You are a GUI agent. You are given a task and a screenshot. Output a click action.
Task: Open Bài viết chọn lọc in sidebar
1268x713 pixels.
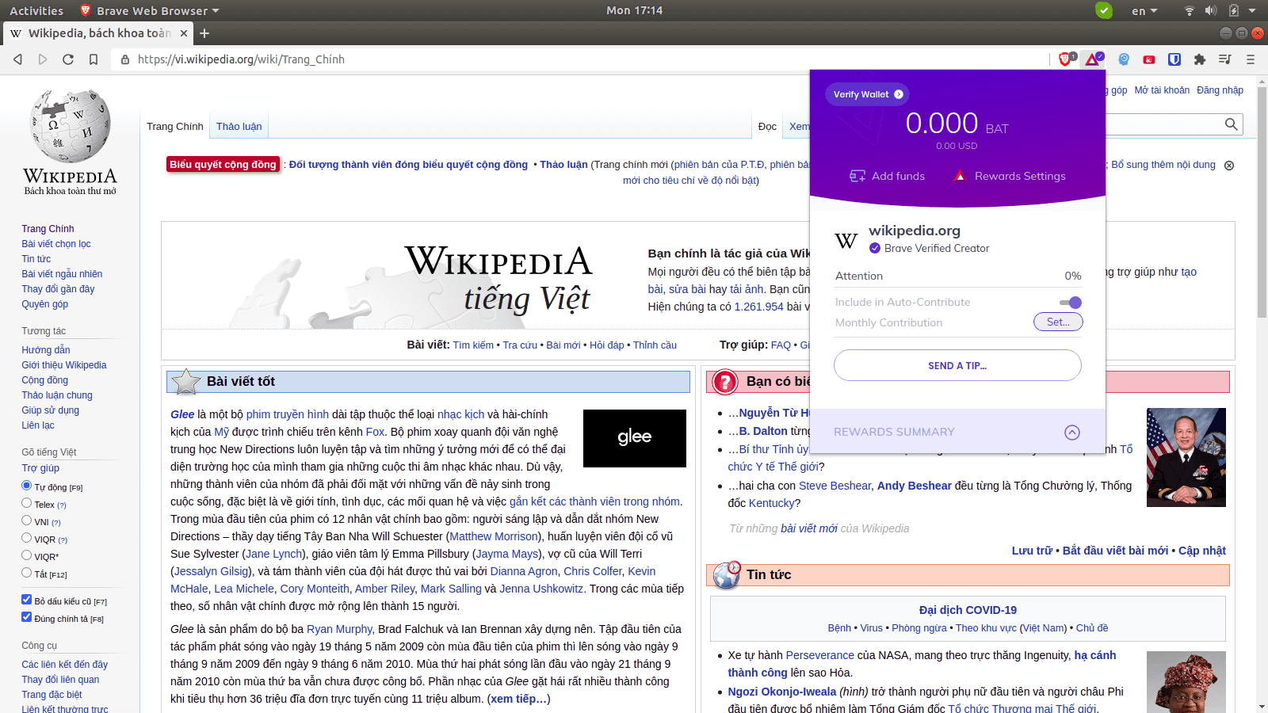[56, 244]
